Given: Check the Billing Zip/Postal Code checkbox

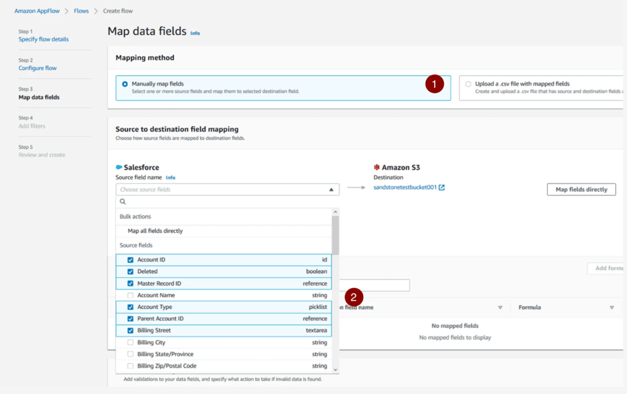Looking at the screenshot, I should click(x=130, y=366).
